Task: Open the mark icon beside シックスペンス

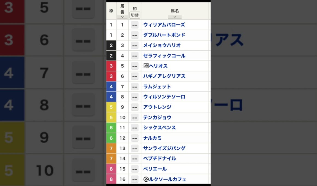Action: (x=134, y=127)
